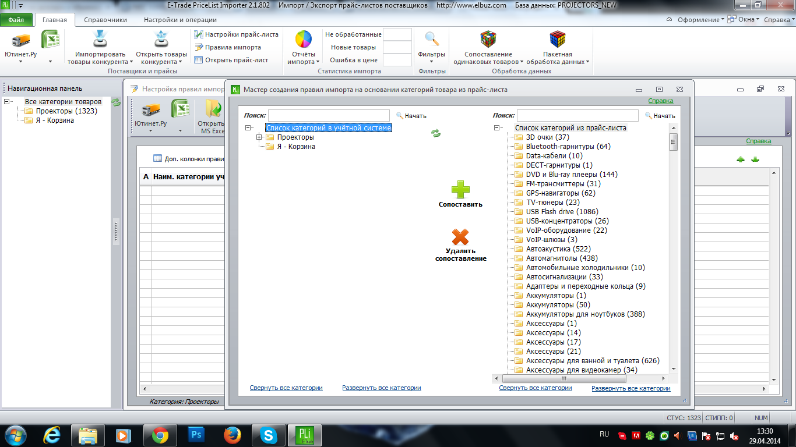796x447 pixels.
Task: Open Internet Explorer from the taskbar
Action: [x=52, y=435]
